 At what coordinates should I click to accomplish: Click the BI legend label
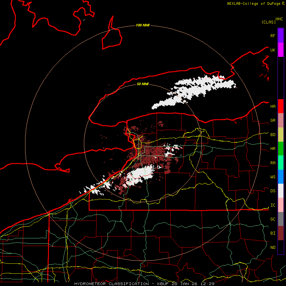(x=273, y=233)
